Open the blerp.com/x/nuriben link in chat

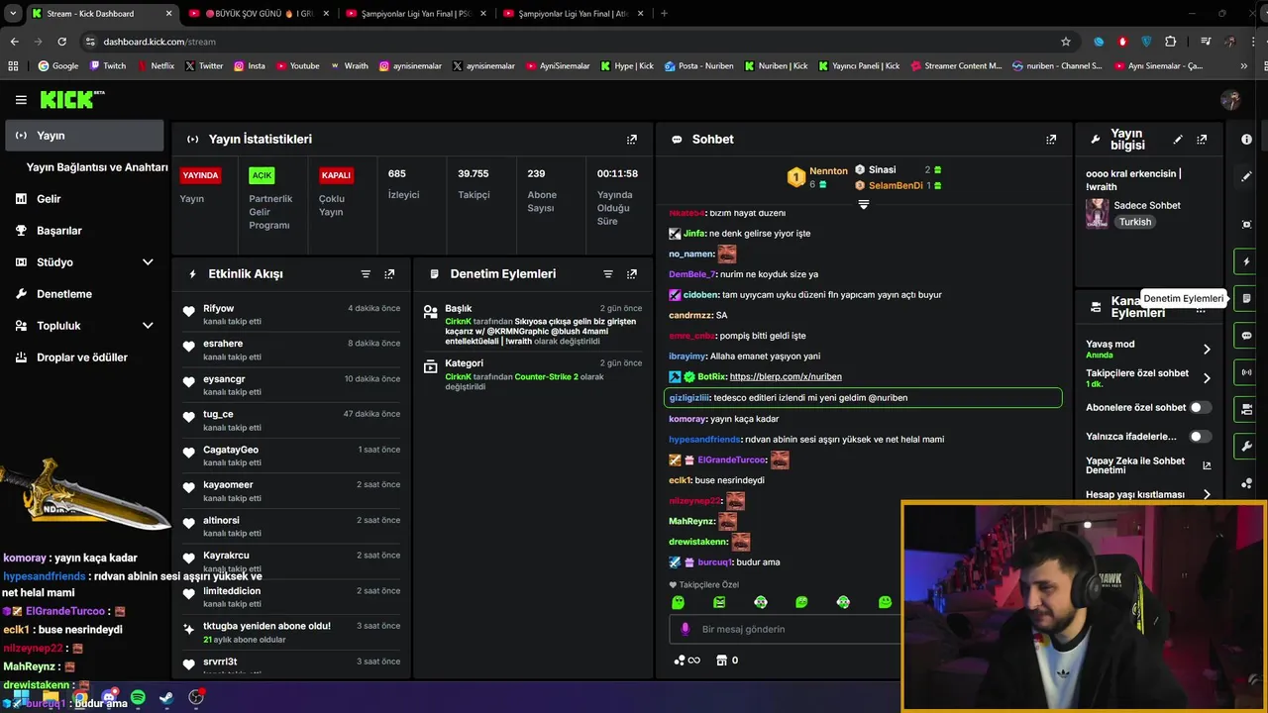pyautogui.click(x=786, y=377)
